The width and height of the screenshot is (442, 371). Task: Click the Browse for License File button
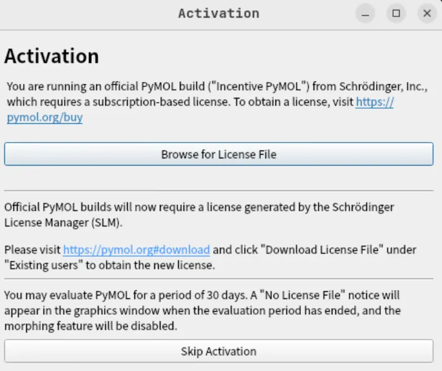[x=219, y=154]
